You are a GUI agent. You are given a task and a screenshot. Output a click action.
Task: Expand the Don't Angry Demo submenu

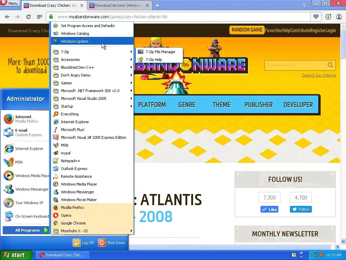(x=92, y=75)
